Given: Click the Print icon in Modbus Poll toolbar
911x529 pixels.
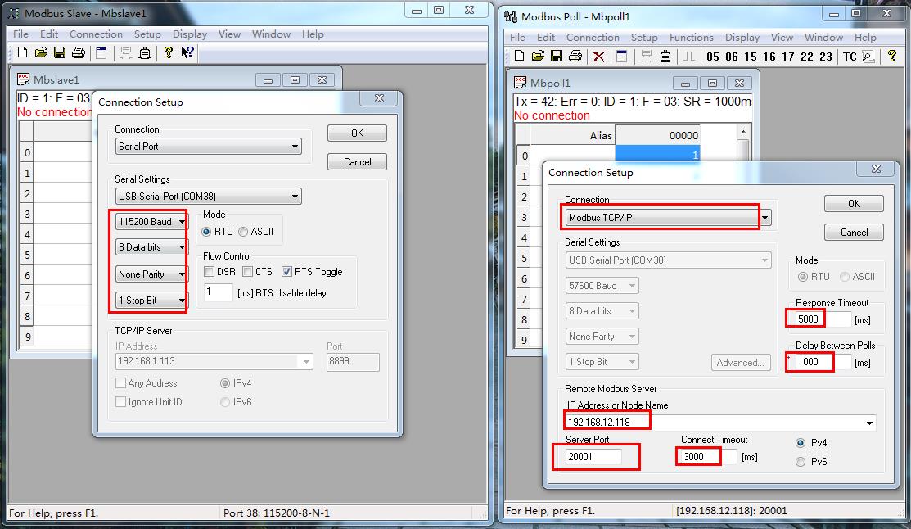Looking at the screenshot, I should pos(575,57).
